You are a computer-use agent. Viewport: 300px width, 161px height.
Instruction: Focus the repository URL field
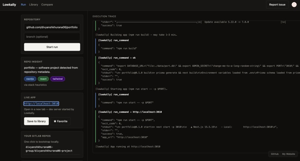click(x=52, y=27)
